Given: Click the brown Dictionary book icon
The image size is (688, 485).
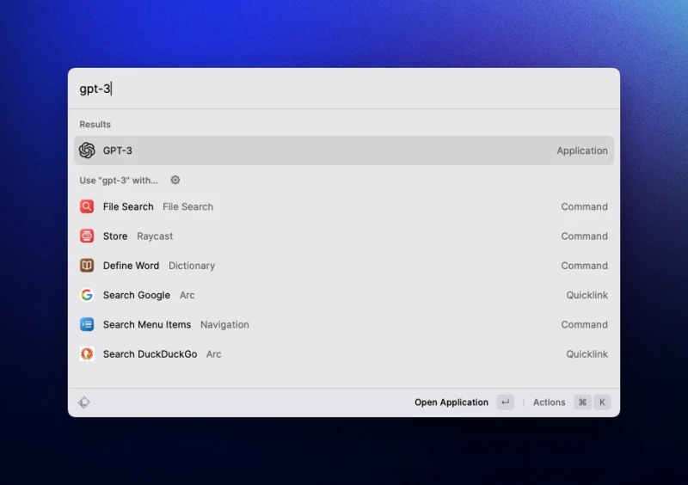Looking at the screenshot, I should pos(87,266).
